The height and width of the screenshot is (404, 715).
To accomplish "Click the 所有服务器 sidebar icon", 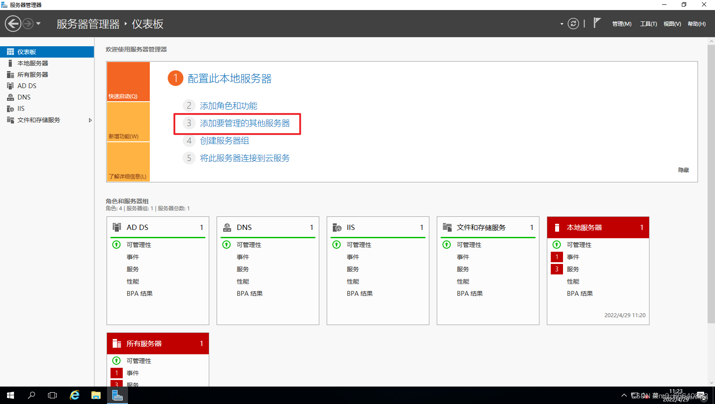I will [10, 75].
